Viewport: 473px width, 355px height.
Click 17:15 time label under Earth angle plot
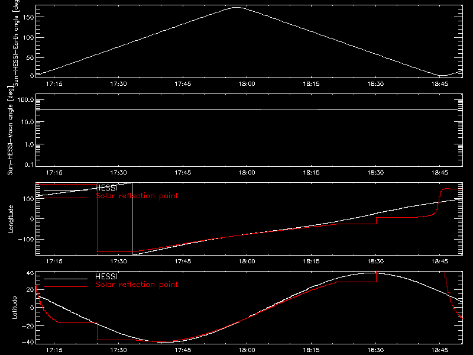pos(54,83)
